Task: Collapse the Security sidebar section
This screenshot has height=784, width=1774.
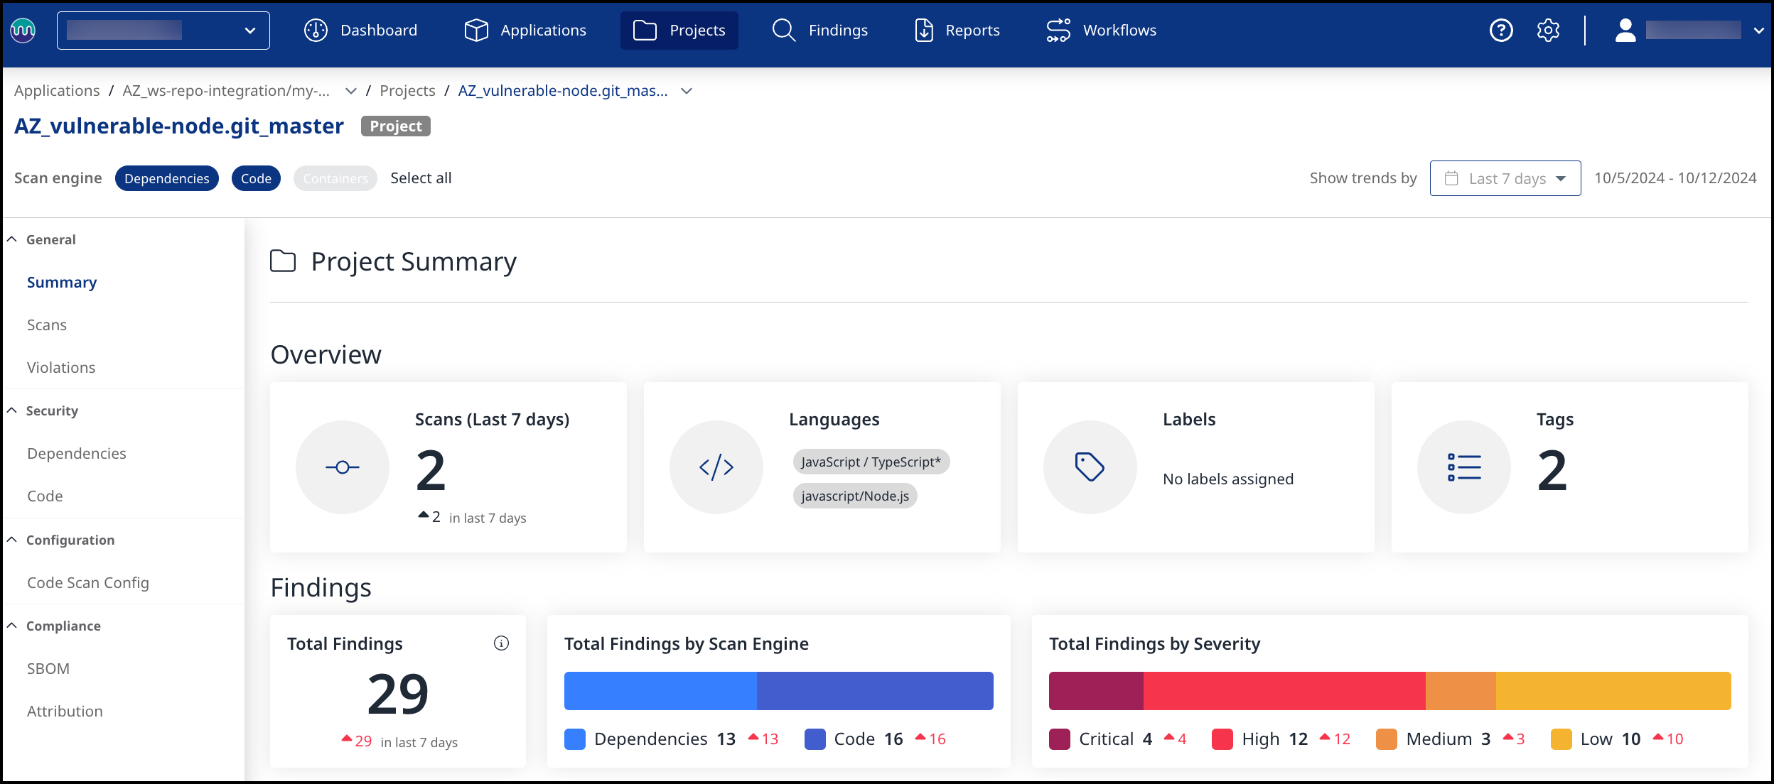Action: click(x=12, y=411)
